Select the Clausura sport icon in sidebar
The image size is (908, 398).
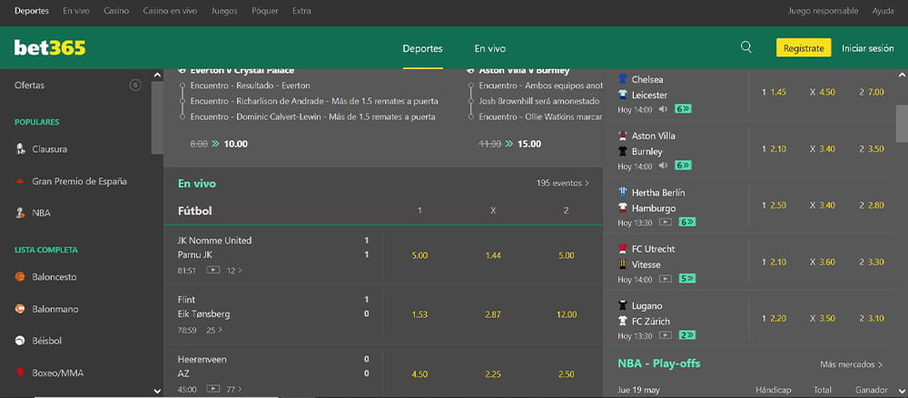coord(20,149)
